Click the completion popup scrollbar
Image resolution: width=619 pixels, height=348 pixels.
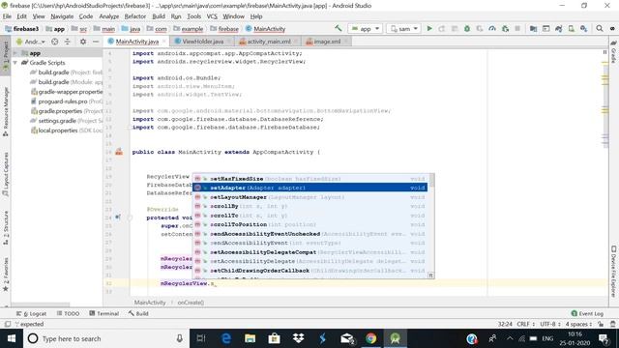pyautogui.click(x=432, y=180)
